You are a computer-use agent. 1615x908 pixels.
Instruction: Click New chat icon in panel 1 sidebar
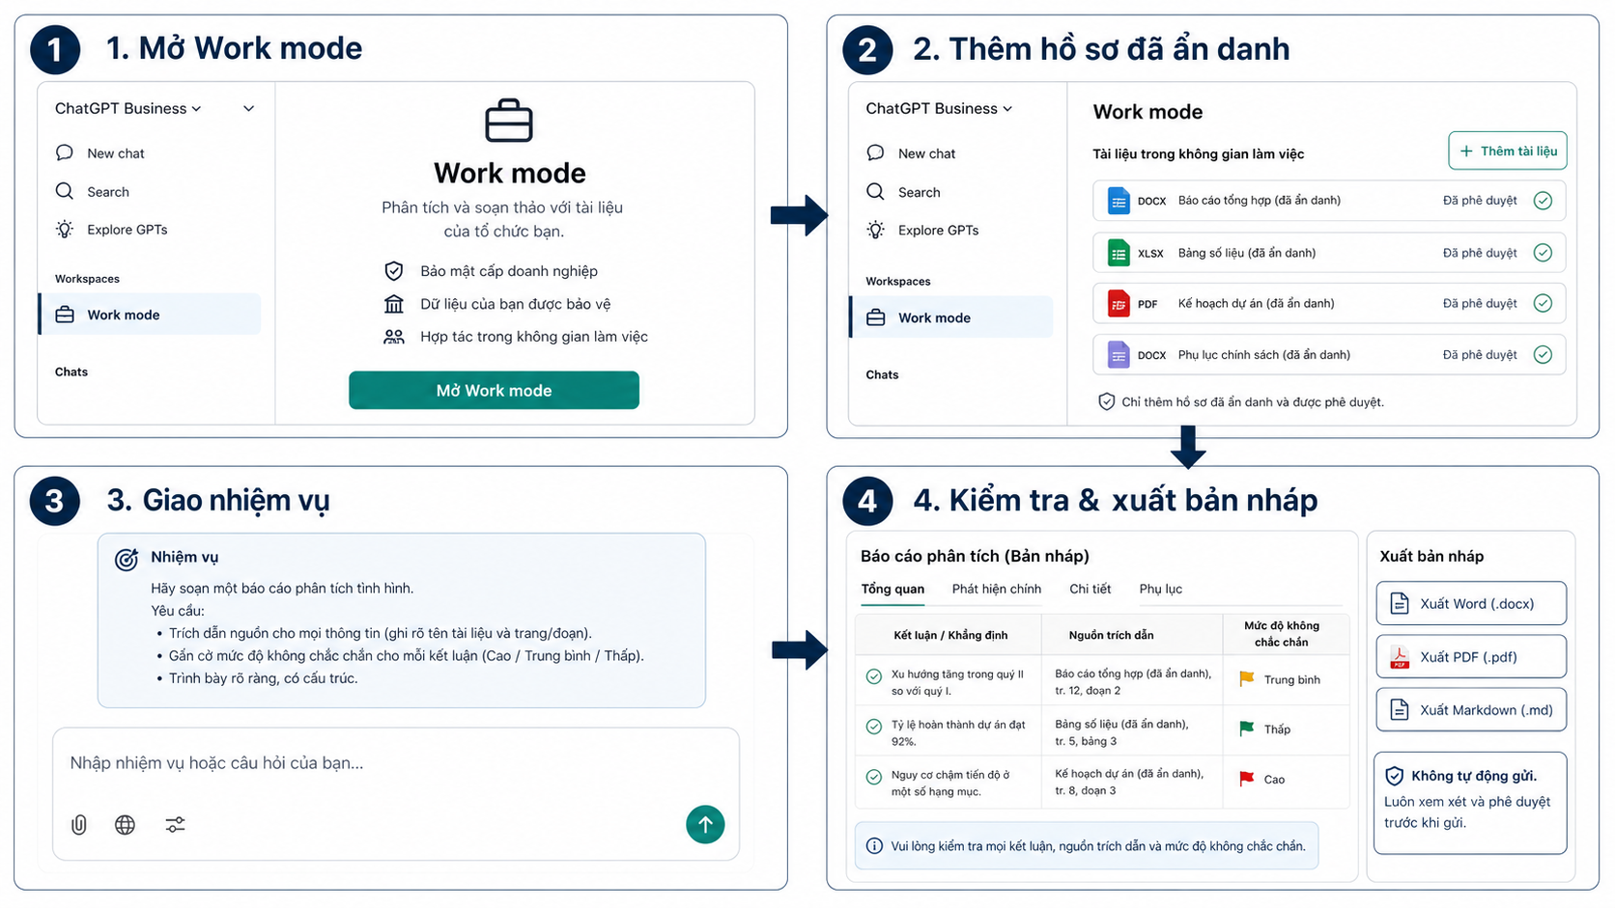pos(65,152)
